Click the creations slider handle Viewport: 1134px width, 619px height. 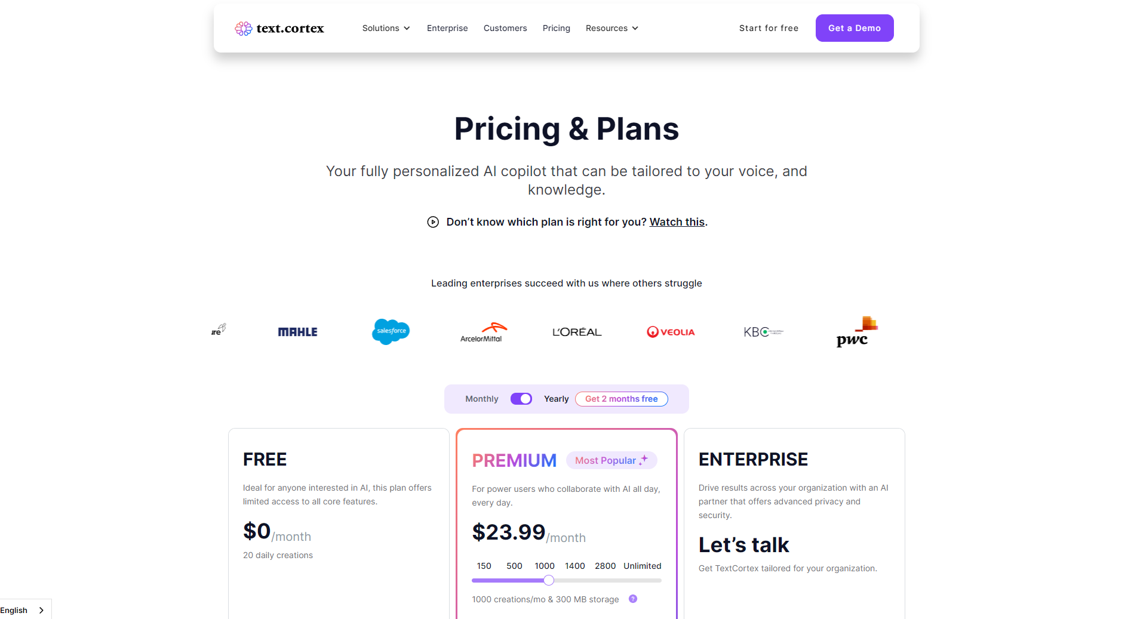pos(549,580)
